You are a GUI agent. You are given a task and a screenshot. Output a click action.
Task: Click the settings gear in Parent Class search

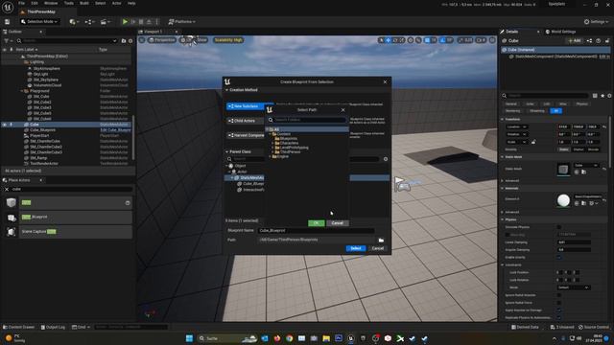[386, 159]
